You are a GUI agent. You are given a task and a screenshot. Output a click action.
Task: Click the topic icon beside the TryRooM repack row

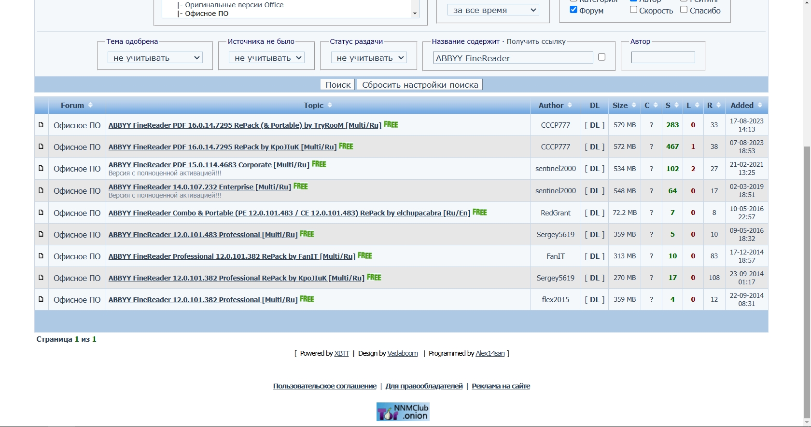click(41, 125)
